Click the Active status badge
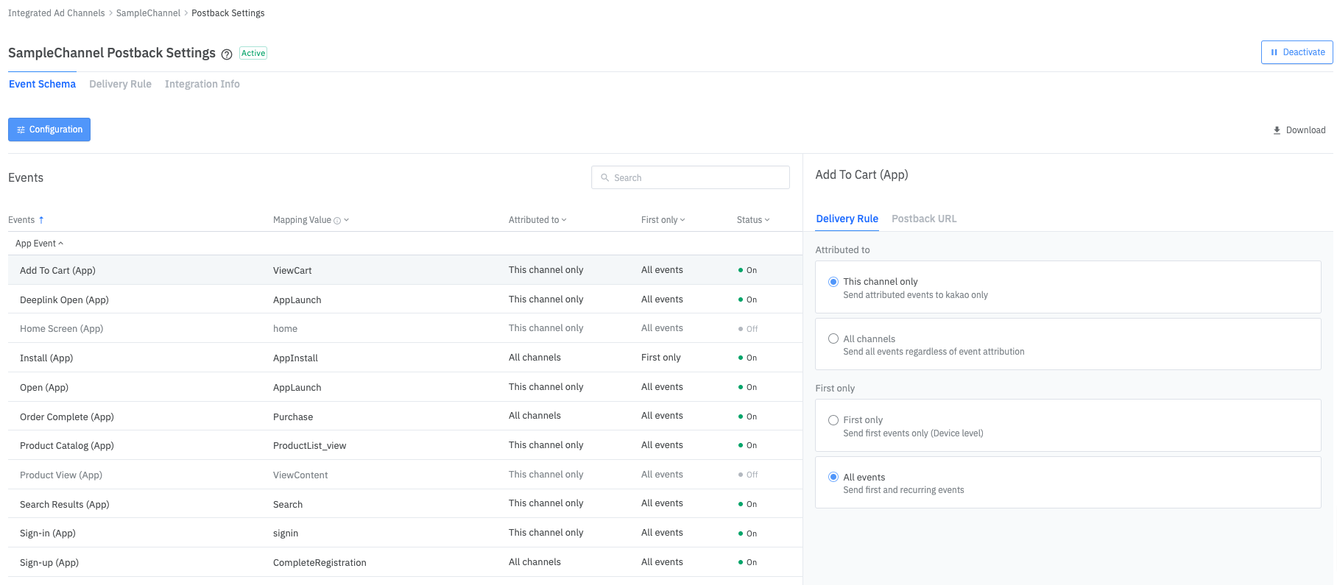Viewport: 1337px width, 585px height. (x=253, y=53)
